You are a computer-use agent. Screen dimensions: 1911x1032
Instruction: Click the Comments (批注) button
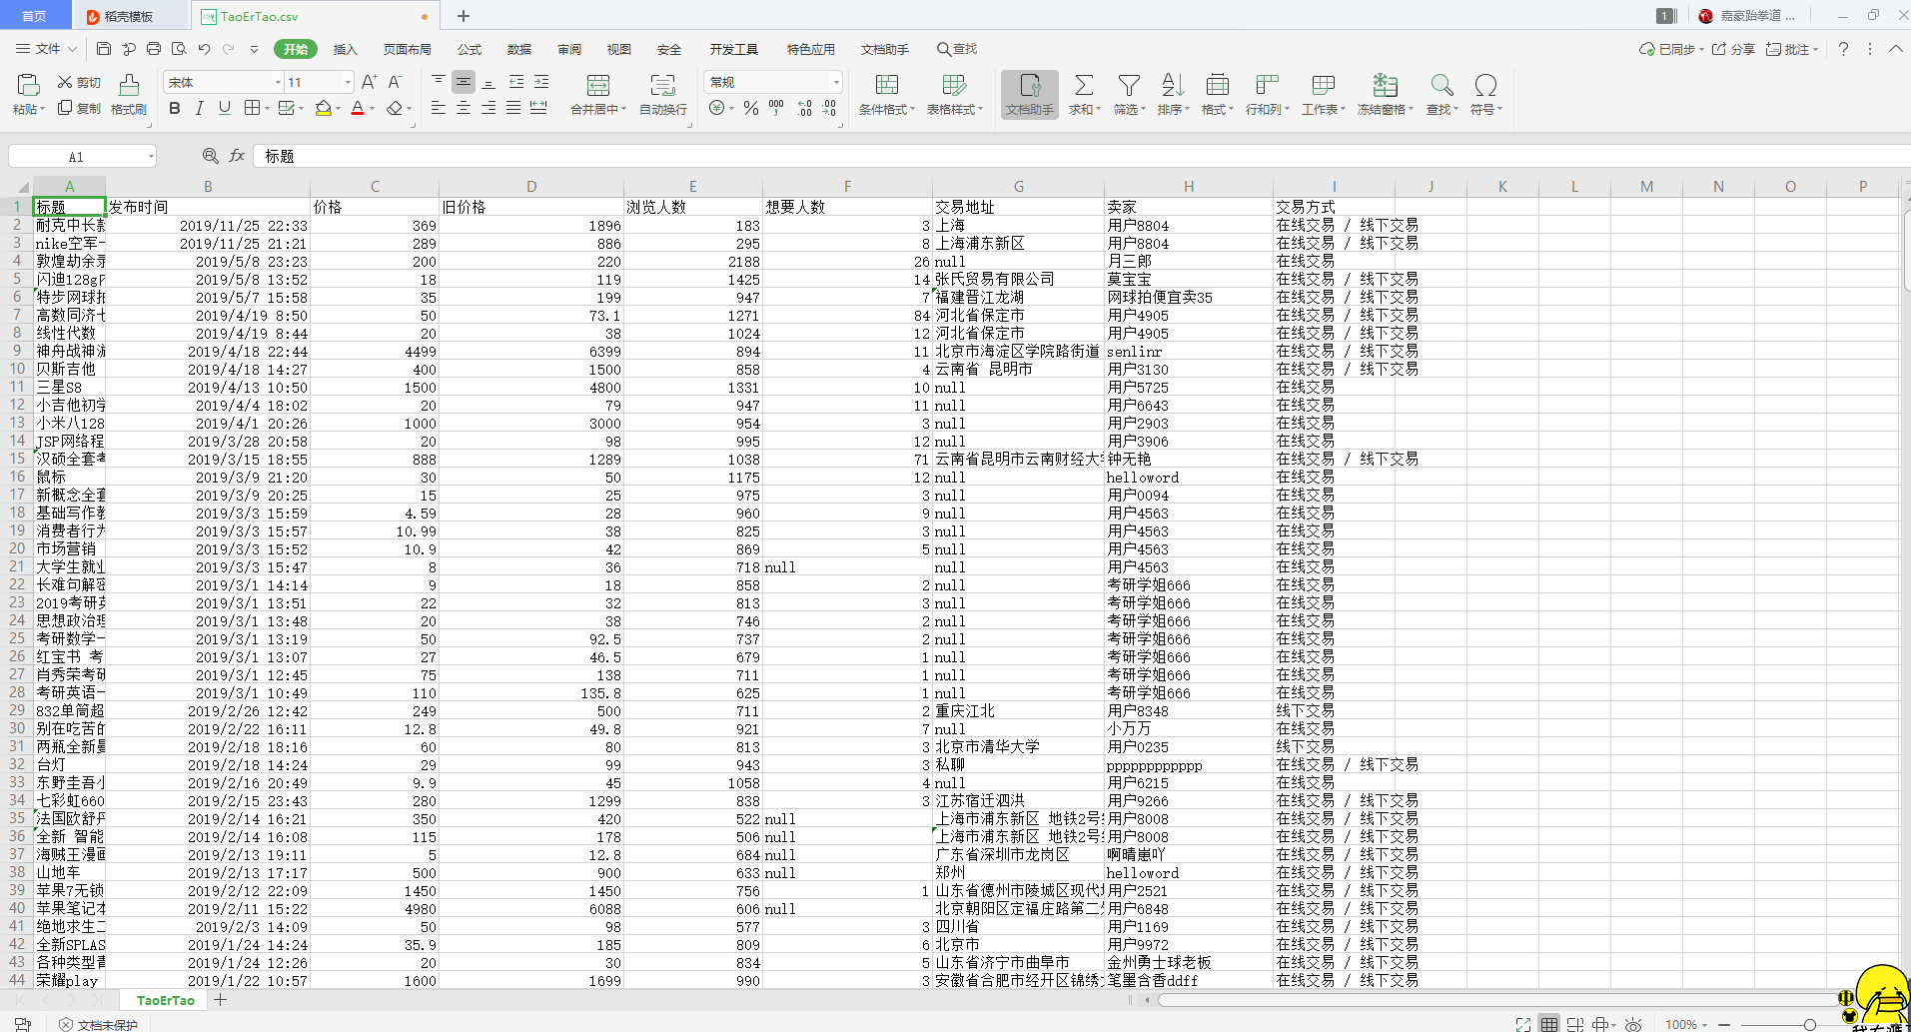[1792, 49]
